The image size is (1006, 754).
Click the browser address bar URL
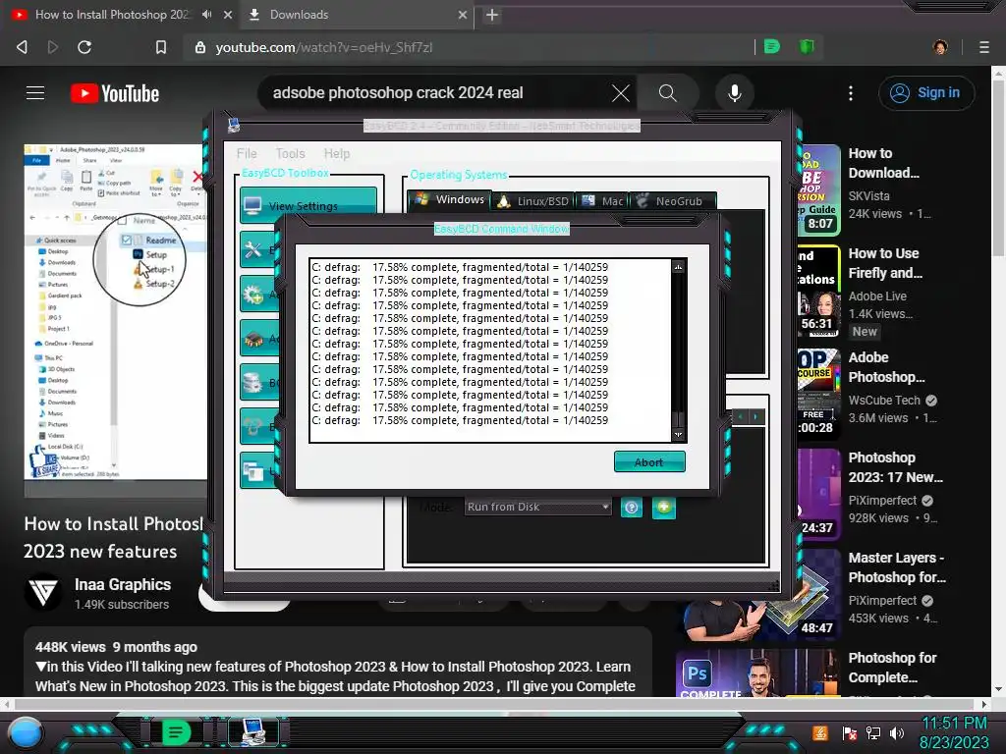coord(323,47)
